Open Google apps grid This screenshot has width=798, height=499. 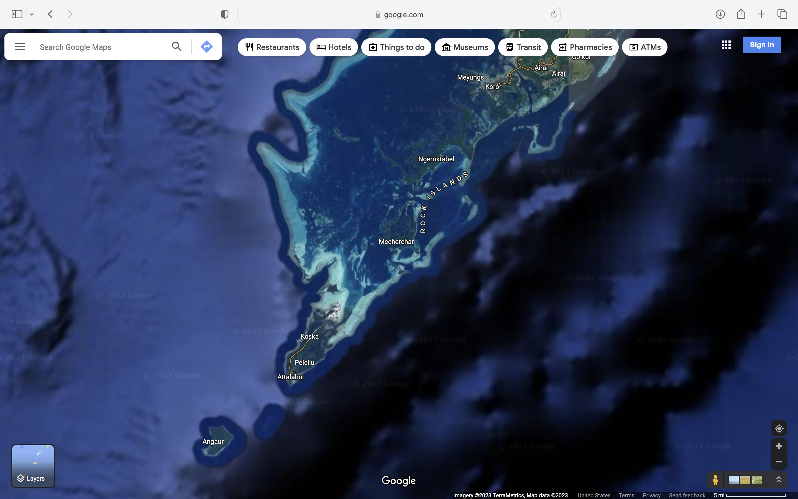(726, 45)
